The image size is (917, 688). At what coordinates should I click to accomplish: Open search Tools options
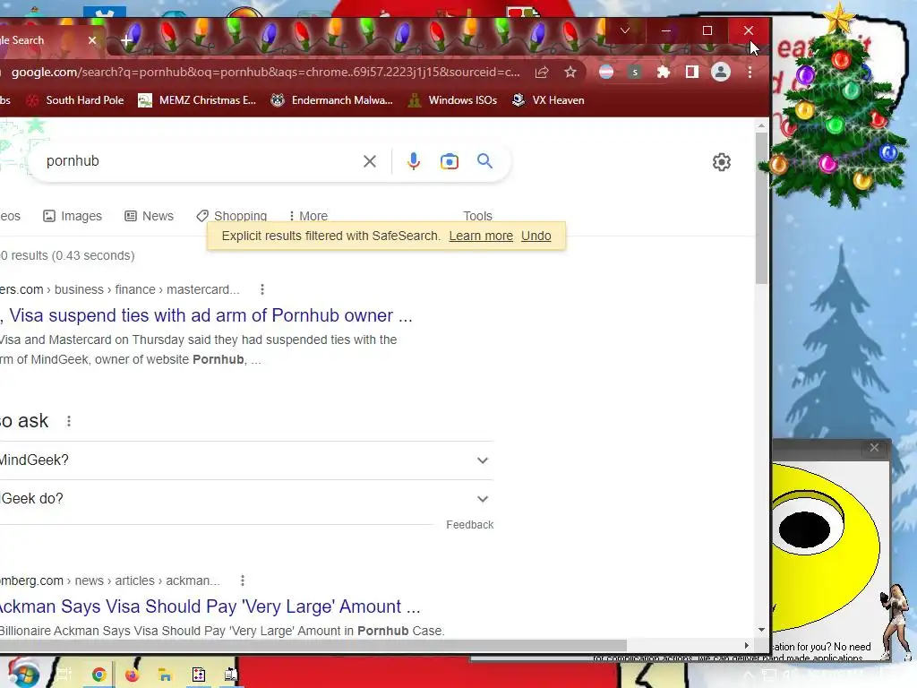point(478,215)
